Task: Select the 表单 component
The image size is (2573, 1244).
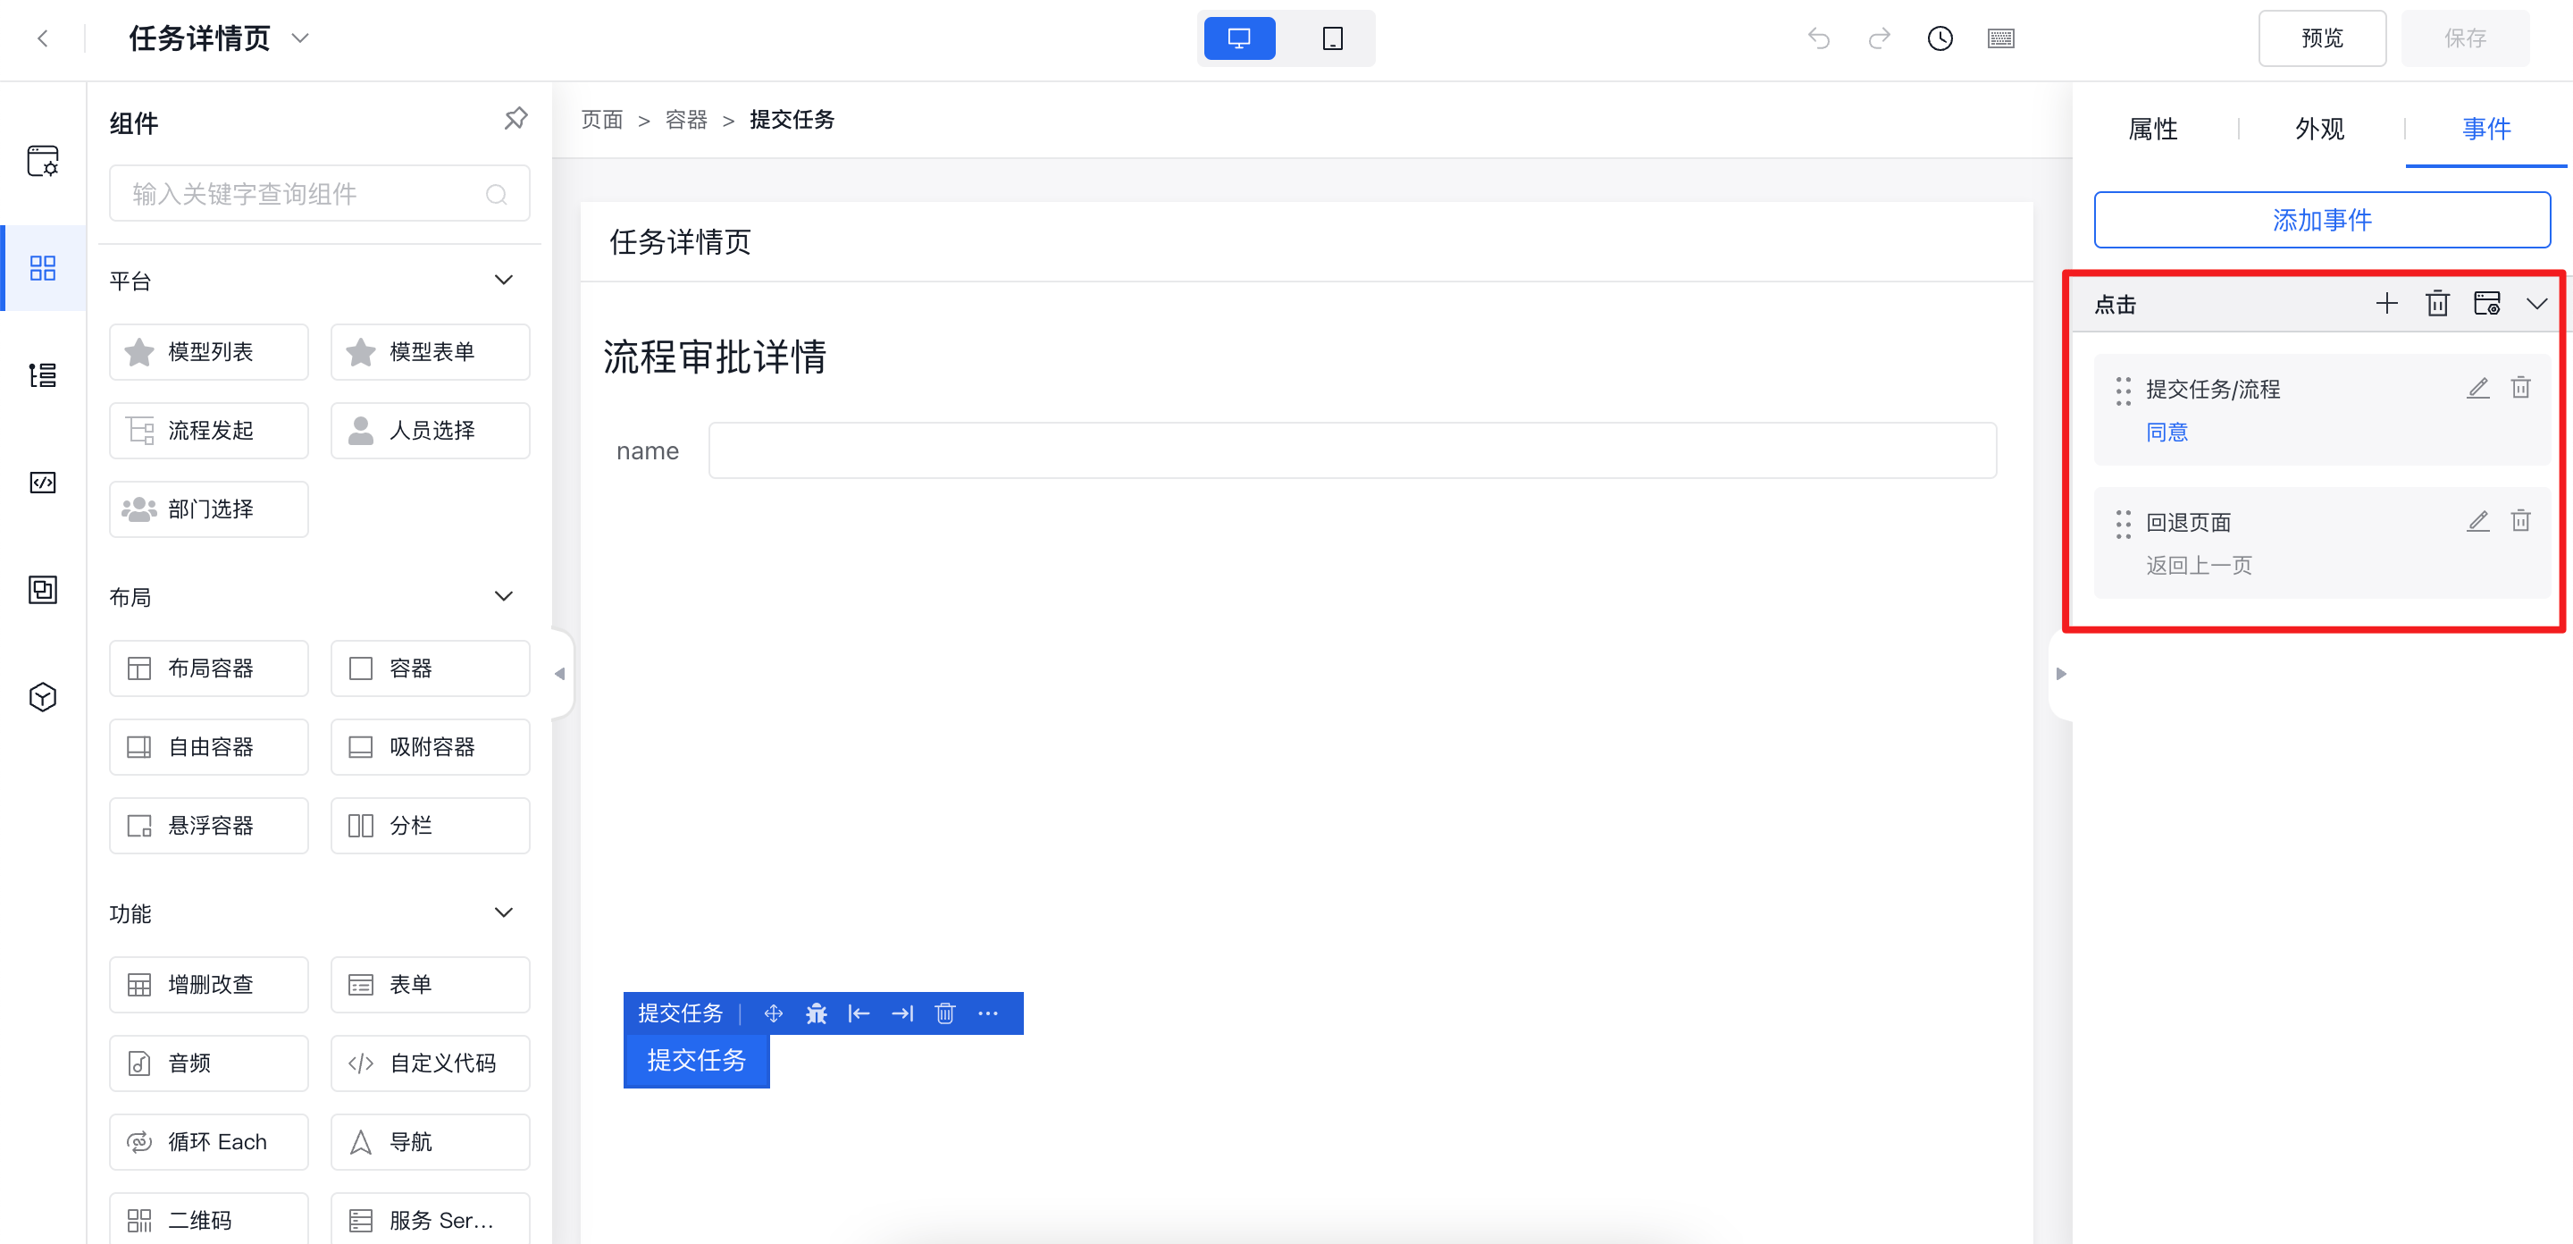Action: coord(431,984)
